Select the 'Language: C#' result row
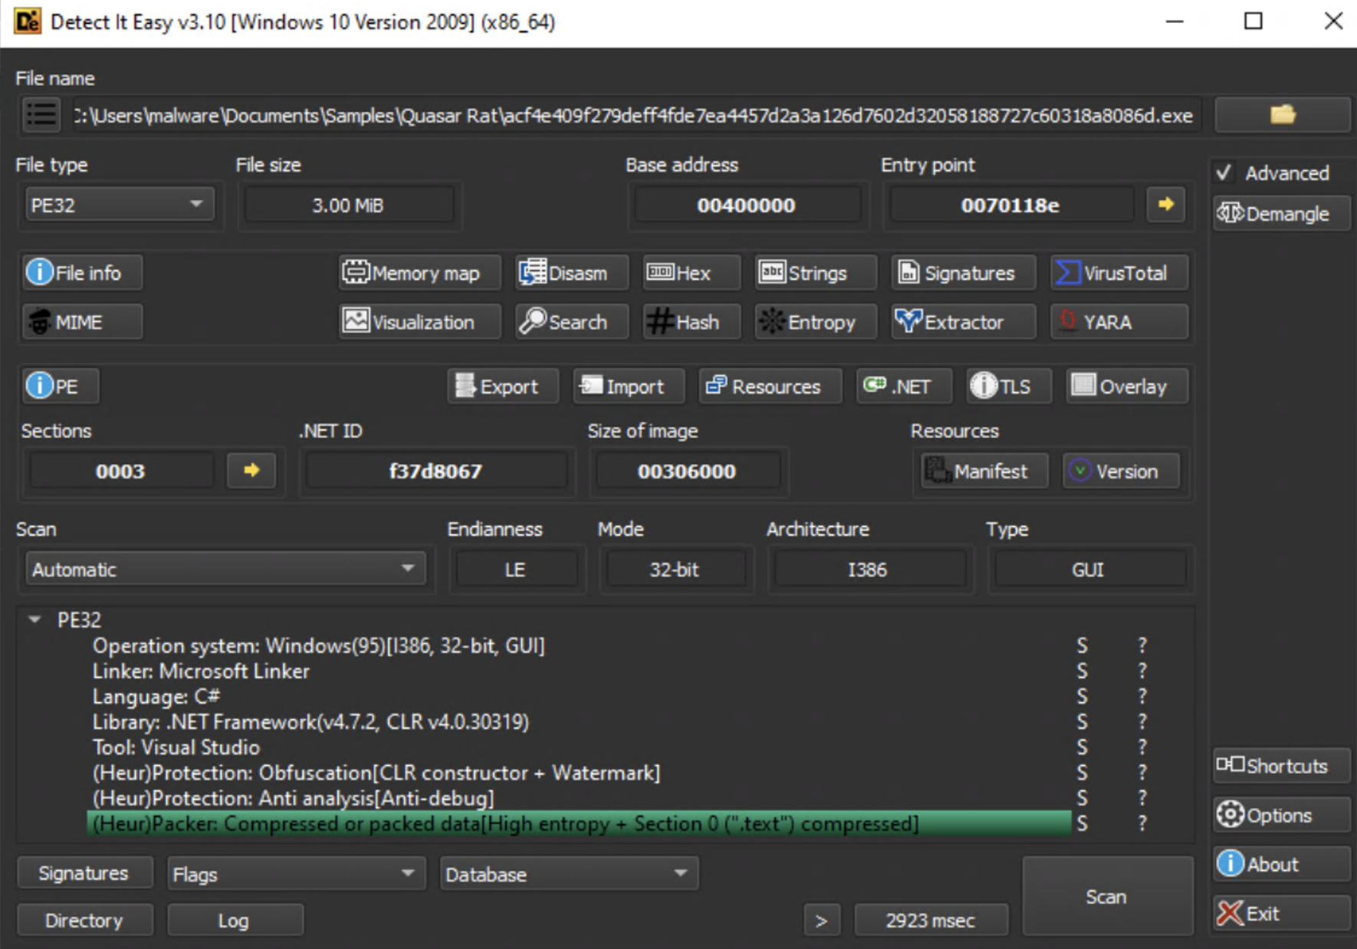Viewport: 1357px width, 949px height. 580,696
